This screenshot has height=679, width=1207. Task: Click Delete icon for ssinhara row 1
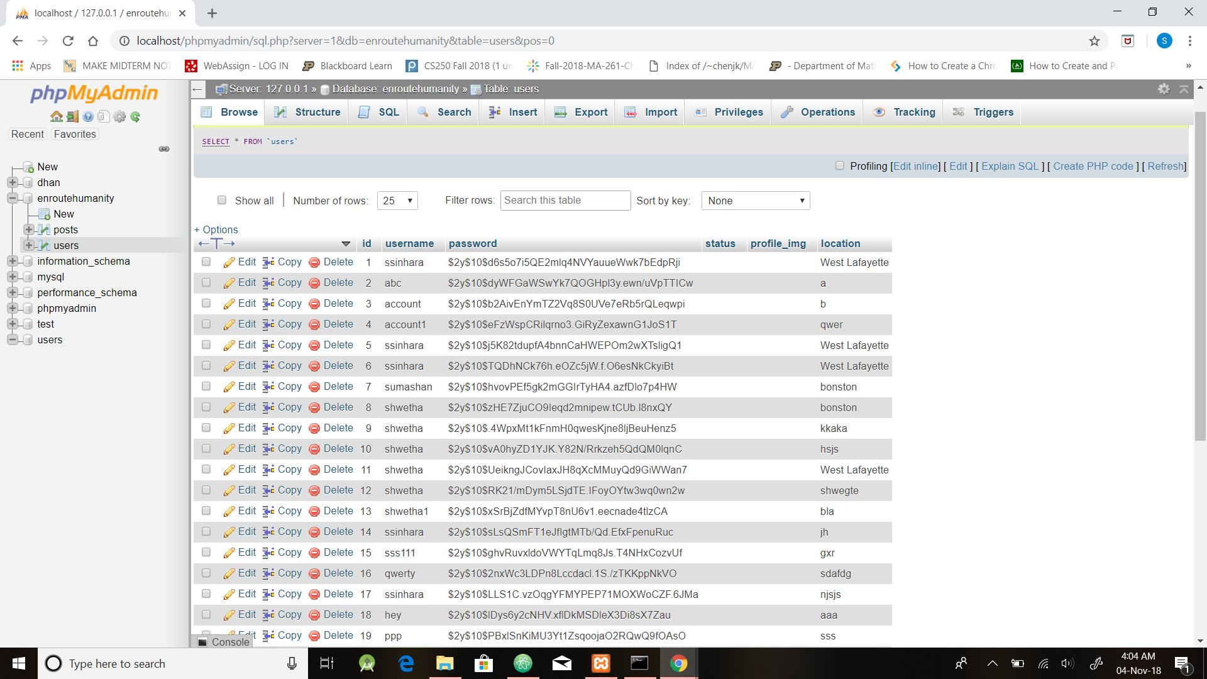pyautogui.click(x=315, y=262)
